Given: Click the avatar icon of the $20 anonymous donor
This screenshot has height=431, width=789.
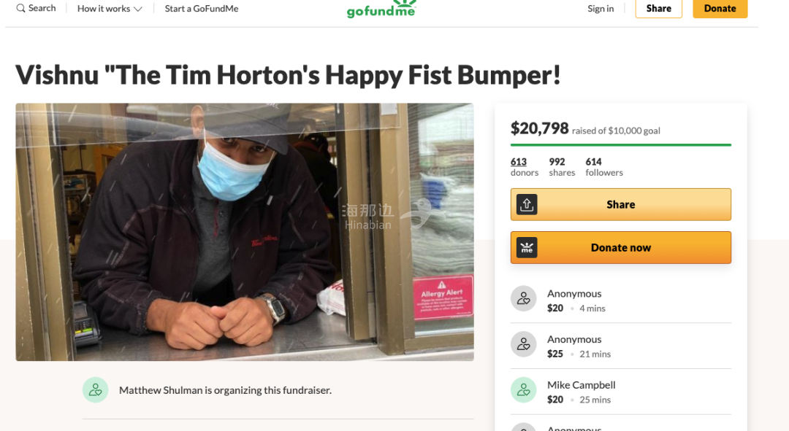Looking at the screenshot, I should [523, 298].
